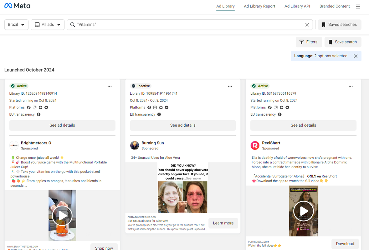This screenshot has width=369, height=250.
Task: Open the Branded Content tab
Action: 335,6
